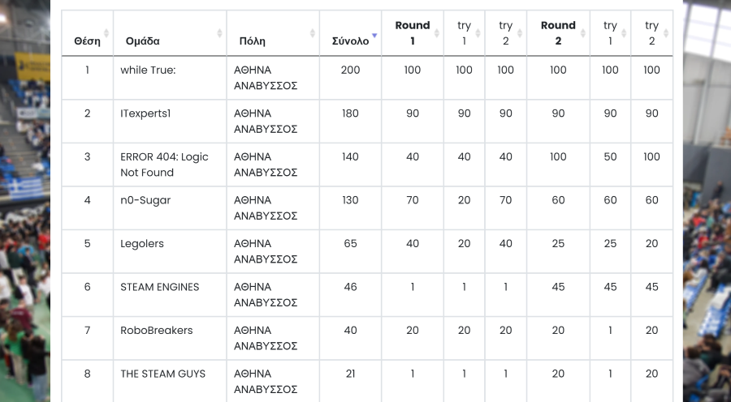Click the sort arrows beside Round 2
This screenshot has width=731, height=402.
pyautogui.click(x=584, y=33)
